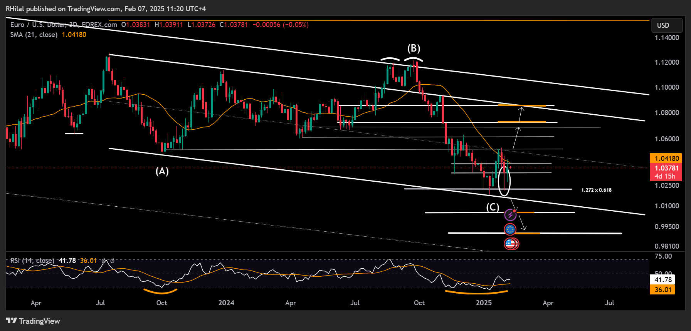Click the 1.08000 price axis tick
691x331 pixels.
click(667, 113)
